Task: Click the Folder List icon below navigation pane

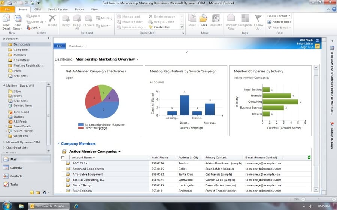Action: 38,192
